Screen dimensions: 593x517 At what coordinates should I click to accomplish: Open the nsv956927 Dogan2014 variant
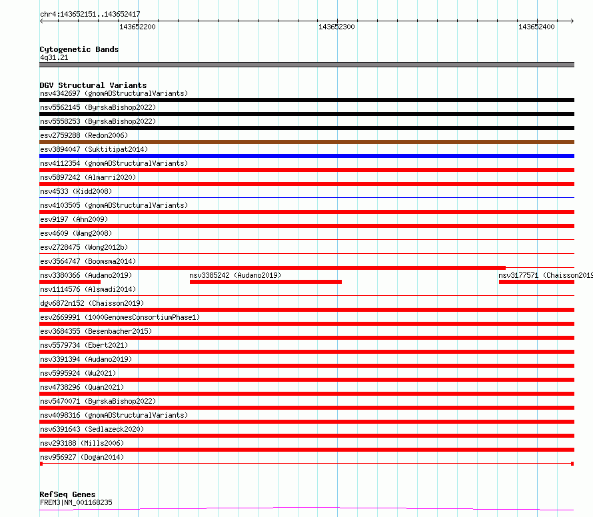(82, 457)
